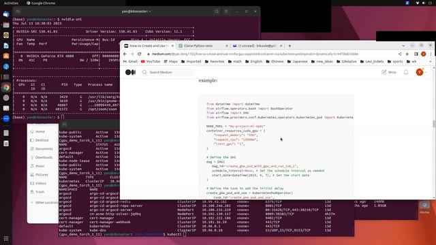The image size is (436, 245).
Task: Open Activities overview
Action: [x=11, y=3]
